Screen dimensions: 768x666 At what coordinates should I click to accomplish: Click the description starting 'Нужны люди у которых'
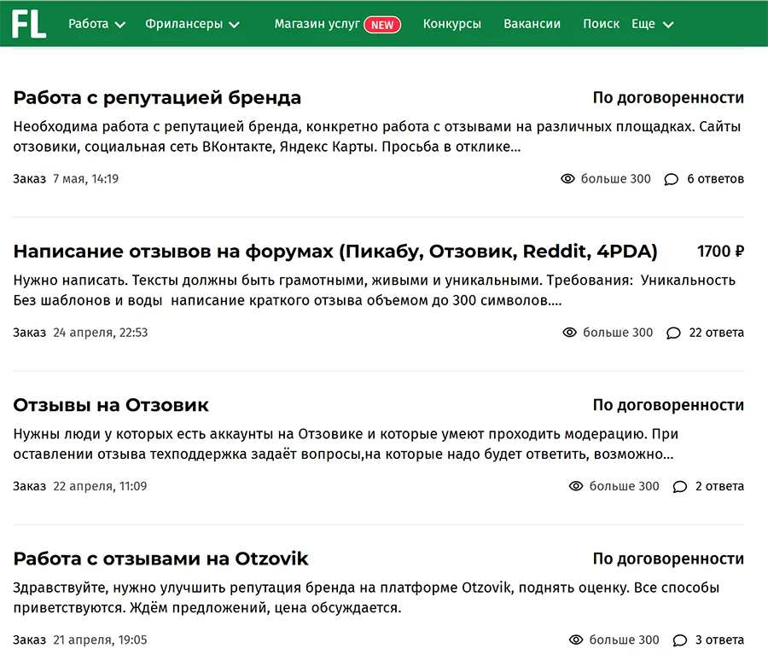pyautogui.click(x=346, y=443)
